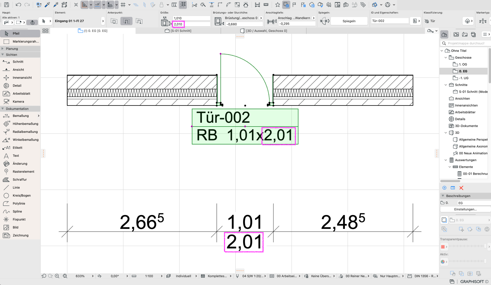The width and height of the screenshot is (491, 285).
Task: Collapse the Beschreibungen panel
Action: coord(443,196)
